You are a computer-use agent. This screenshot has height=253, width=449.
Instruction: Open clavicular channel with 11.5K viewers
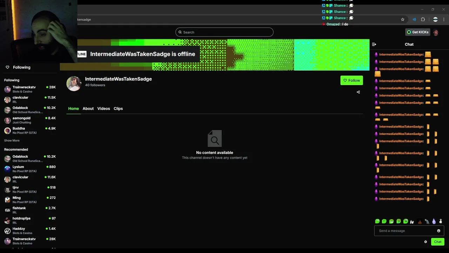pos(30,99)
